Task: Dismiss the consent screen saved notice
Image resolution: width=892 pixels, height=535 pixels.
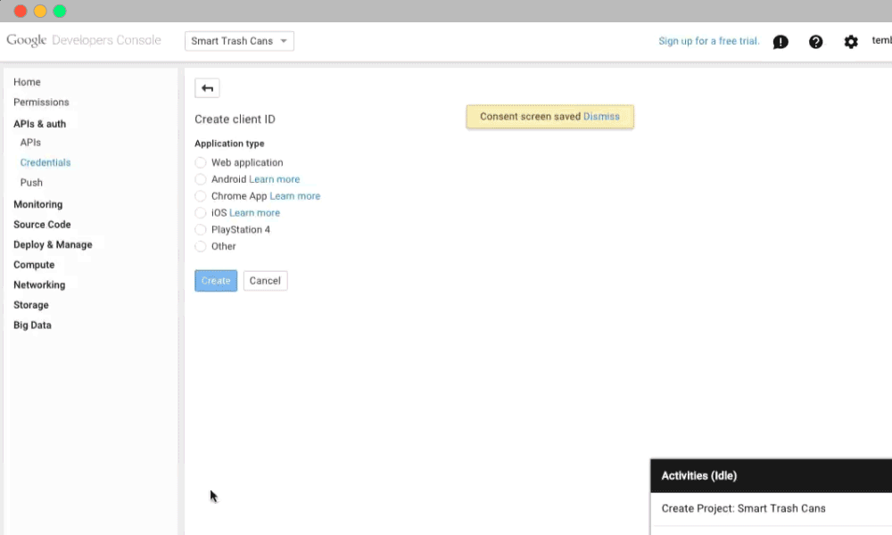Action: point(601,117)
